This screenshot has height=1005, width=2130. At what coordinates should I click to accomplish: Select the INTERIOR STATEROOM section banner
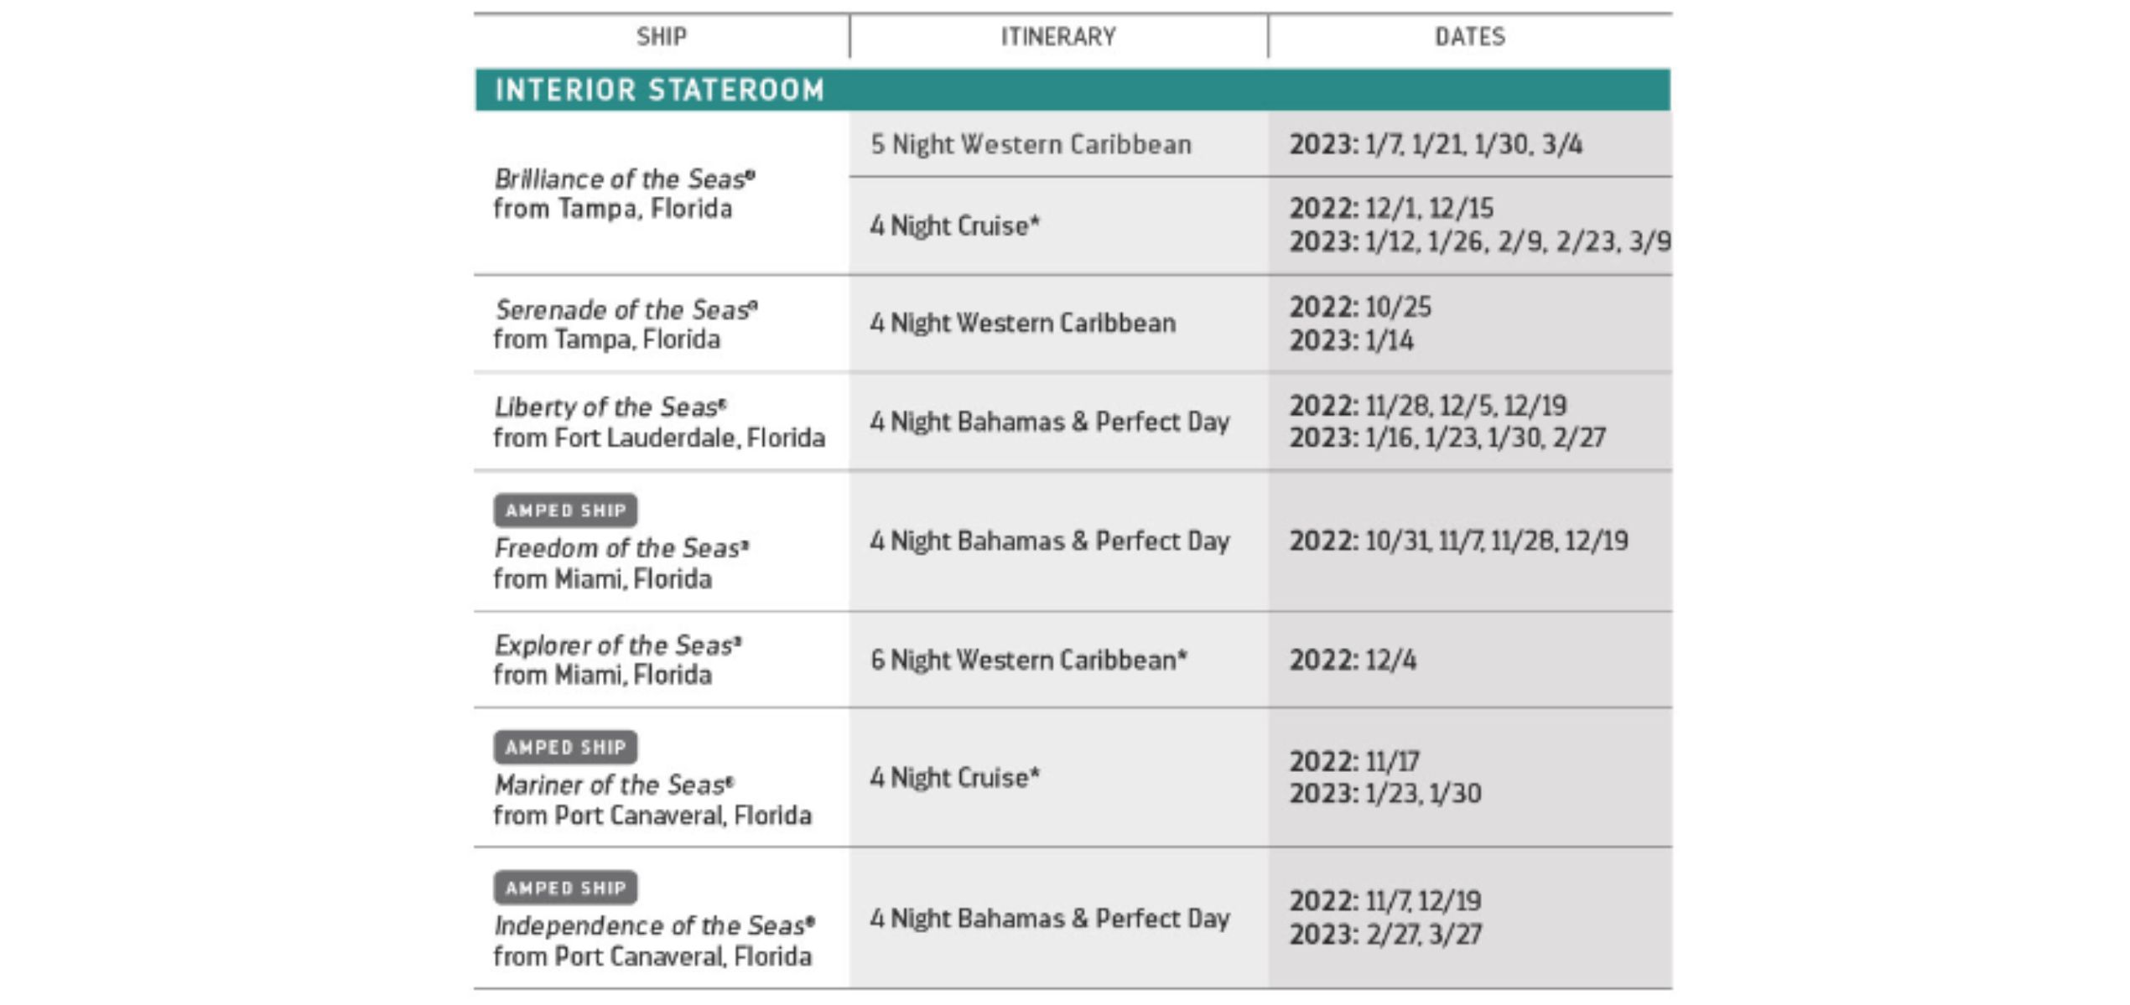1073,90
